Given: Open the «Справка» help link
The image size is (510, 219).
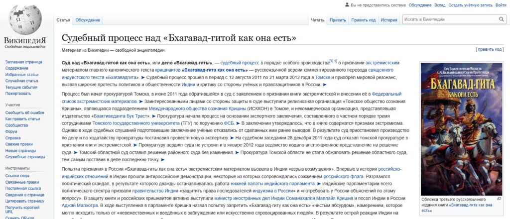Looking at the screenshot, I should click(x=12, y=138).
